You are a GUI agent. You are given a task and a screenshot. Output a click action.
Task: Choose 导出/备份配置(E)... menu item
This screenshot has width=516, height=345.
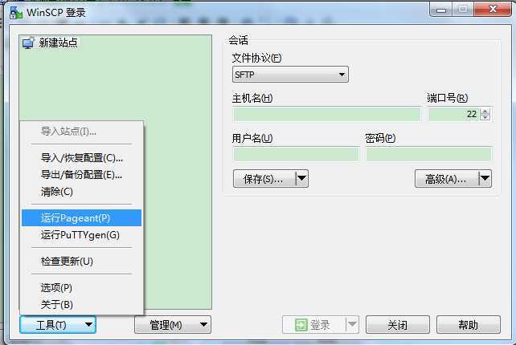(82, 175)
